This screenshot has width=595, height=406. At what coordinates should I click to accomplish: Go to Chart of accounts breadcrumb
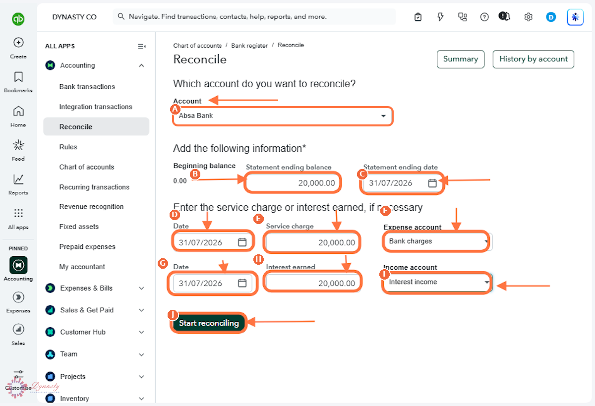coord(197,46)
